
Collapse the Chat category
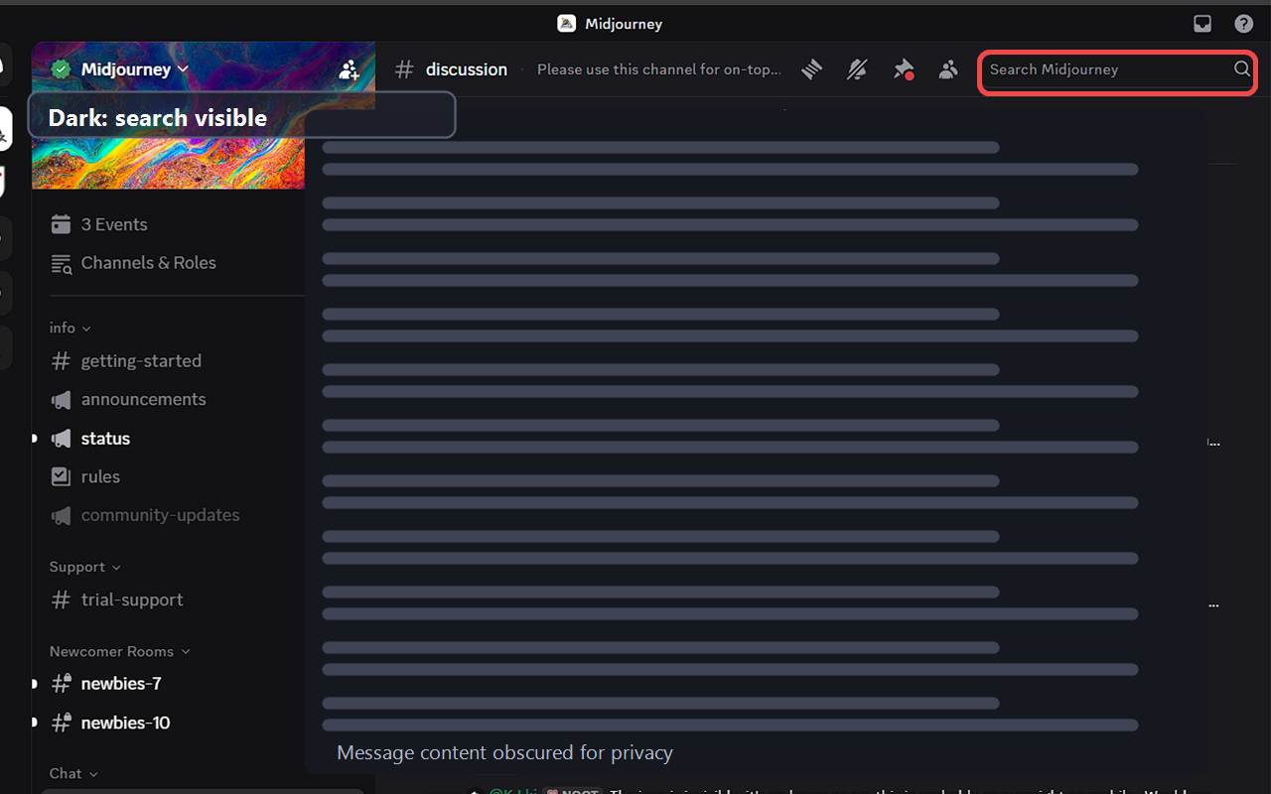(x=74, y=773)
